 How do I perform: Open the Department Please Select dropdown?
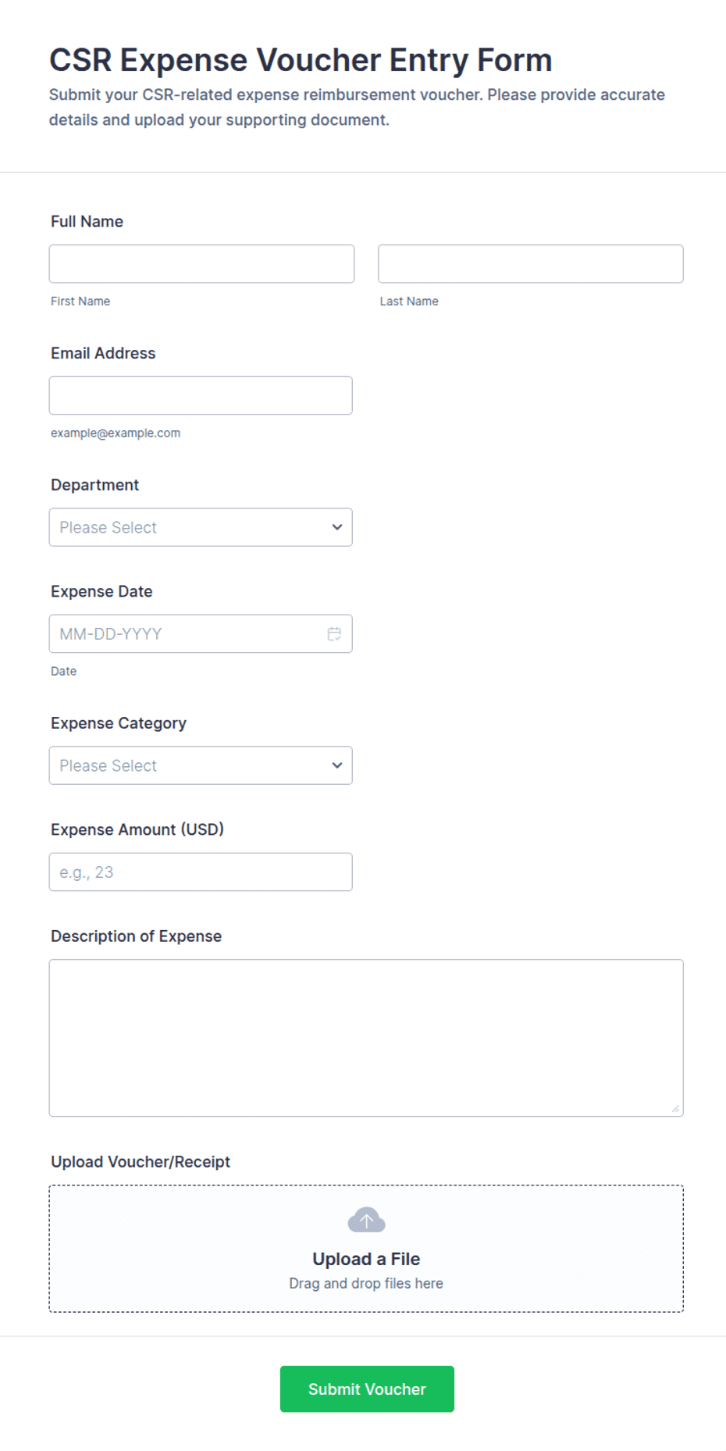201,527
